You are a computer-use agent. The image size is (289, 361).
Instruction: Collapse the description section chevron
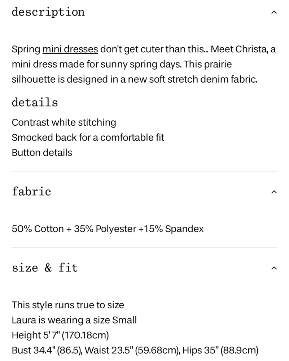274,12
